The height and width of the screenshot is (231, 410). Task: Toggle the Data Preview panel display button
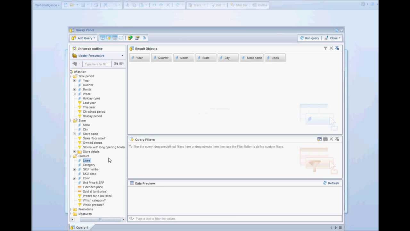coord(115,38)
